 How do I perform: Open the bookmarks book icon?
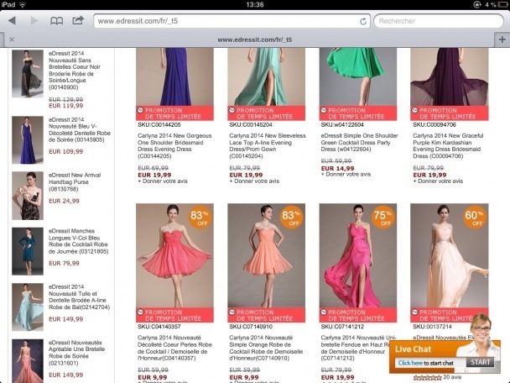pyautogui.click(x=57, y=20)
